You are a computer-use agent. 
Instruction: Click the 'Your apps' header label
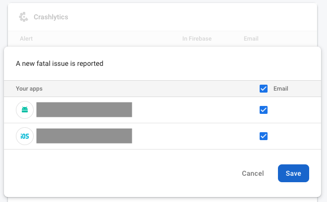[x=29, y=89]
